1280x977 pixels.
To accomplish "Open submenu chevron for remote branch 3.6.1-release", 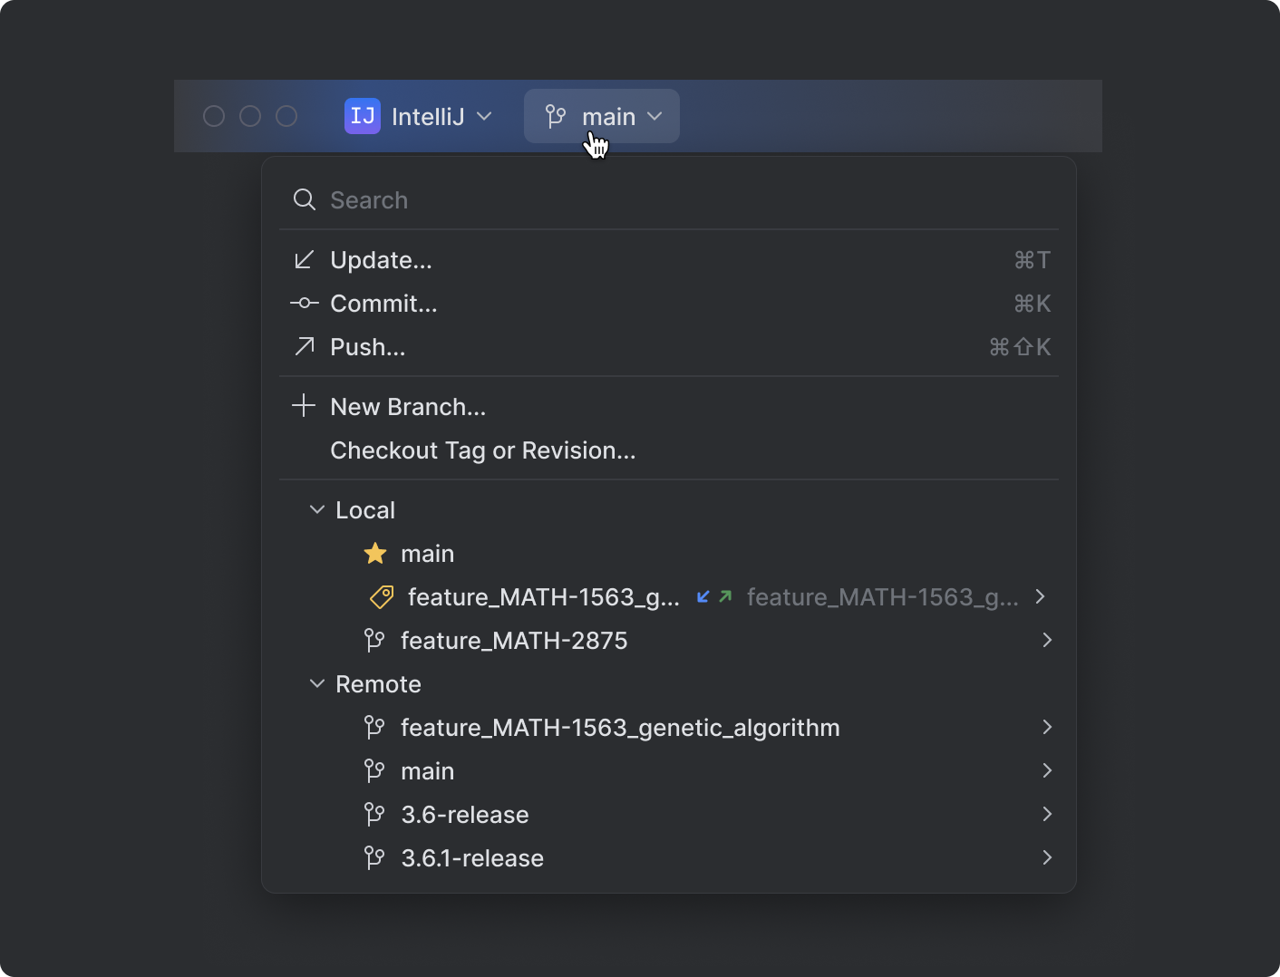I will [x=1047, y=857].
